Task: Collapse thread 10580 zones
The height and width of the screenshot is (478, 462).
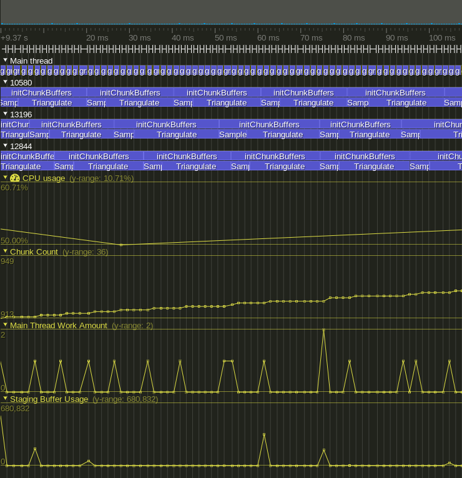Action: [5, 82]
